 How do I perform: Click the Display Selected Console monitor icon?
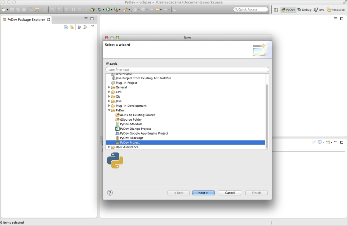319,142
